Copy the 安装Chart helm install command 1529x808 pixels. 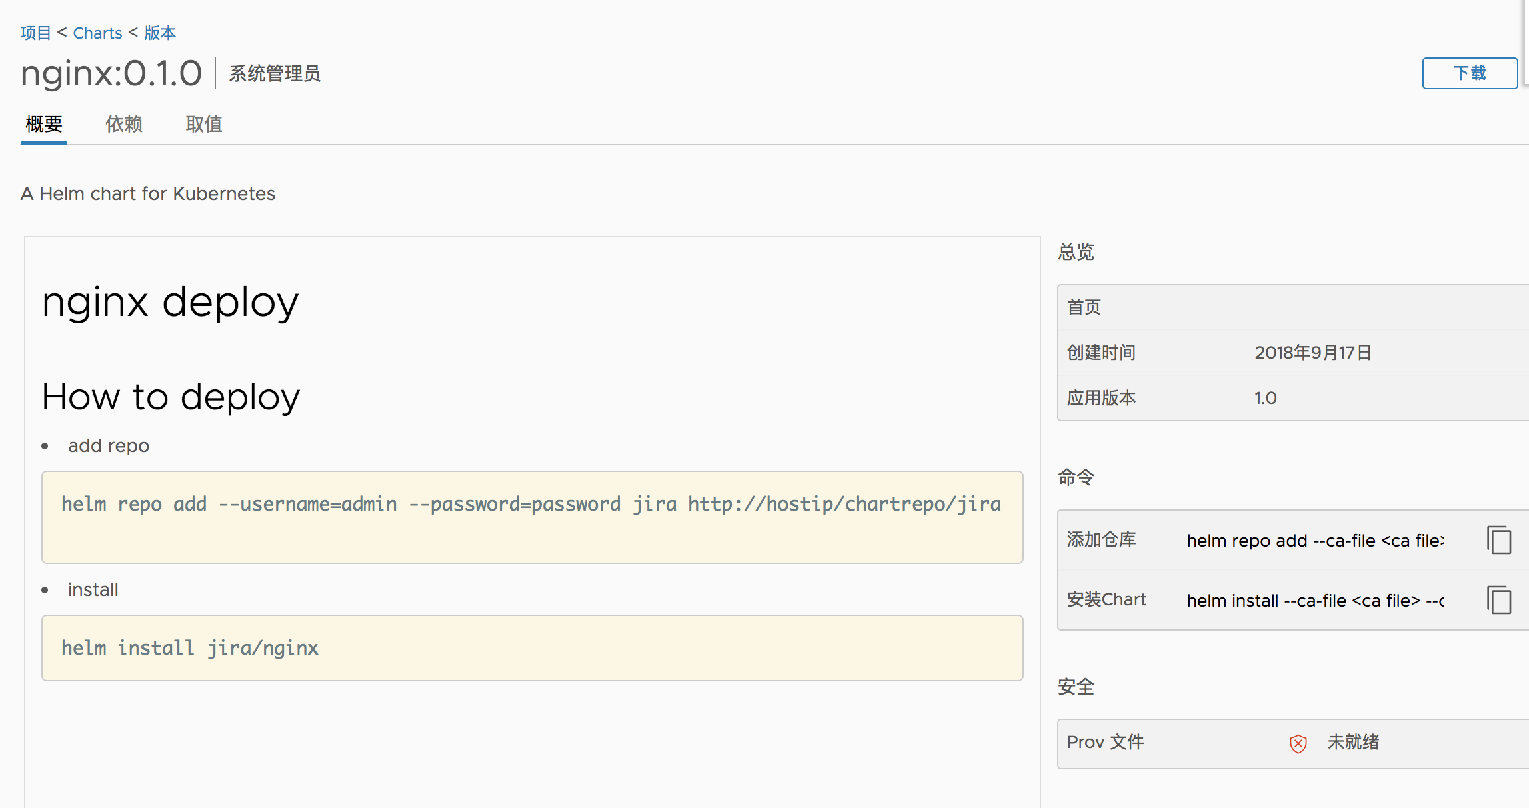tap(1499, 600)
